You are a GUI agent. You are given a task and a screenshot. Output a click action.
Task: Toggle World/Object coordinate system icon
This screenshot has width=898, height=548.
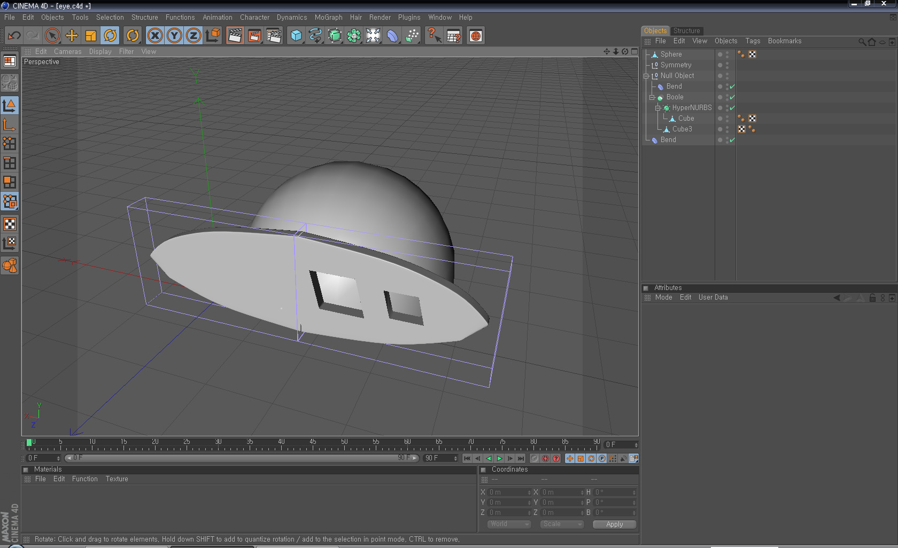(213, 36)
